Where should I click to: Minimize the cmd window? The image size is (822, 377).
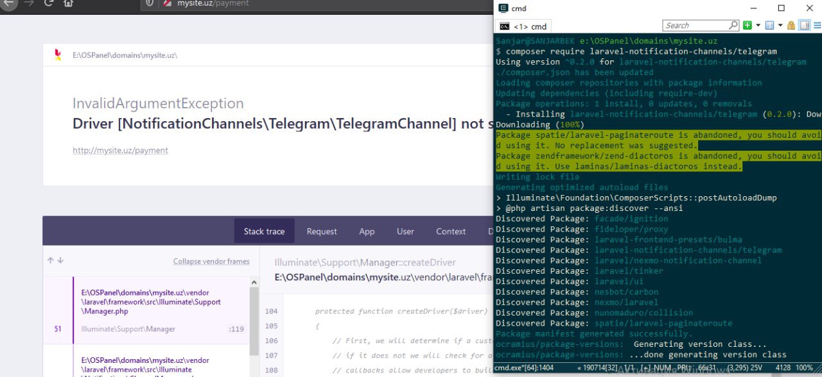coord(753,8)
